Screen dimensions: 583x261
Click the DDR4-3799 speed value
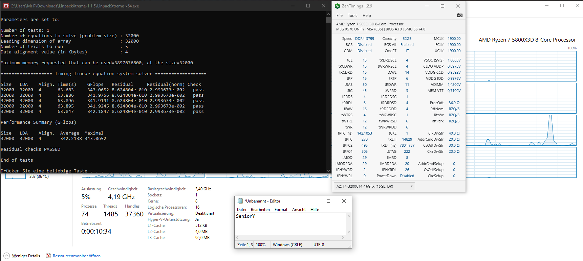pos(364,39)
